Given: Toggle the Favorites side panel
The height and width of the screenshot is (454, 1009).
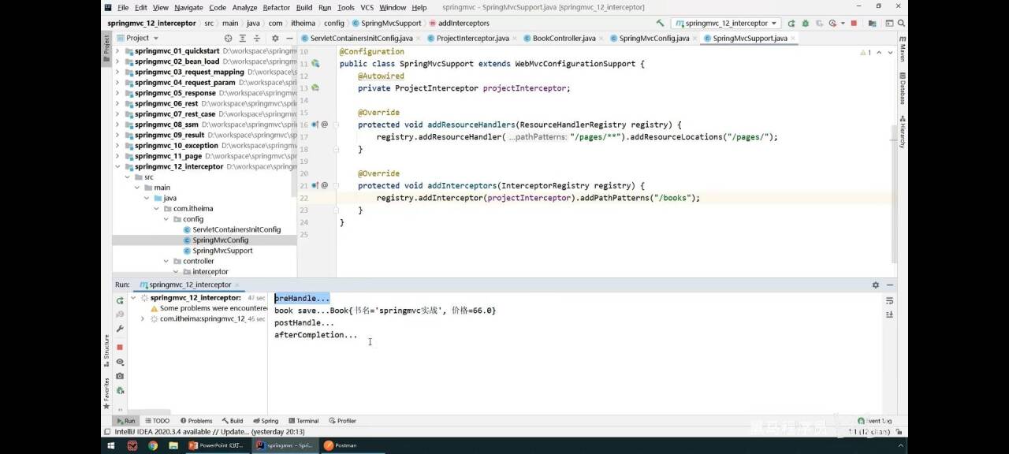Looking at the screenshot, I should pos(107,393).
